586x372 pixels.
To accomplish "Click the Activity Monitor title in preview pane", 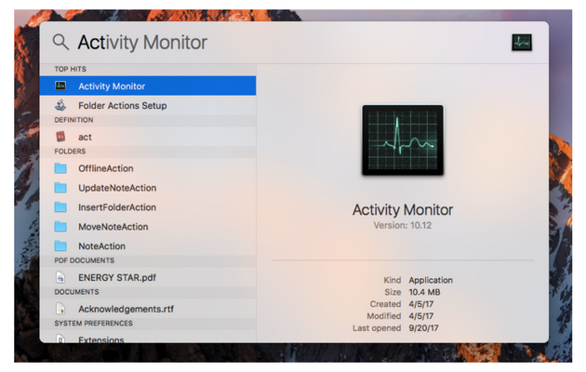I will tap(403, 209).
